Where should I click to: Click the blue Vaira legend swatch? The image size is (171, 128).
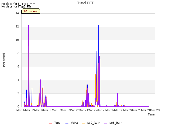coord(67,123)
